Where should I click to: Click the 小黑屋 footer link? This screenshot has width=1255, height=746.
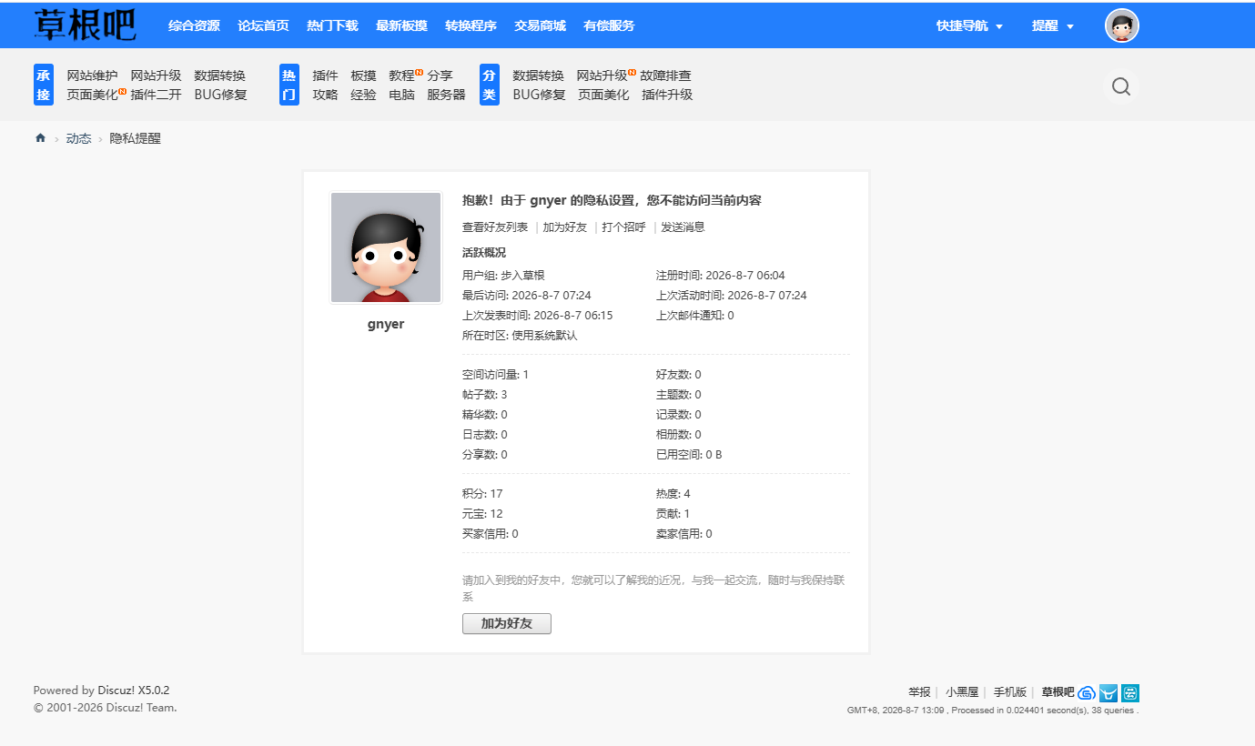coord(962,692)
